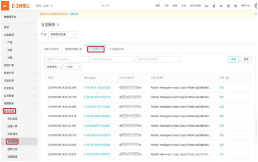
Task: Click the 2019/07/08 16:24:23.824 timestamp cell
Action: (x=62, y=145)
